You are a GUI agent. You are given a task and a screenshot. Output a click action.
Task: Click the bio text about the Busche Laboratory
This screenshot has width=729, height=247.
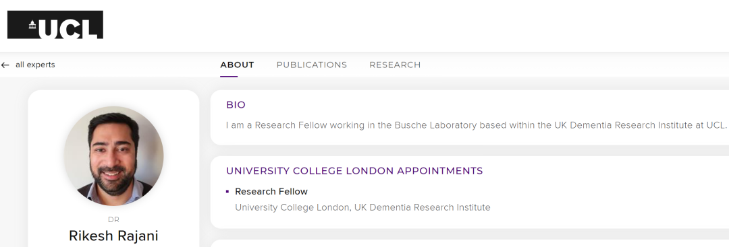[x=476, y=125]
